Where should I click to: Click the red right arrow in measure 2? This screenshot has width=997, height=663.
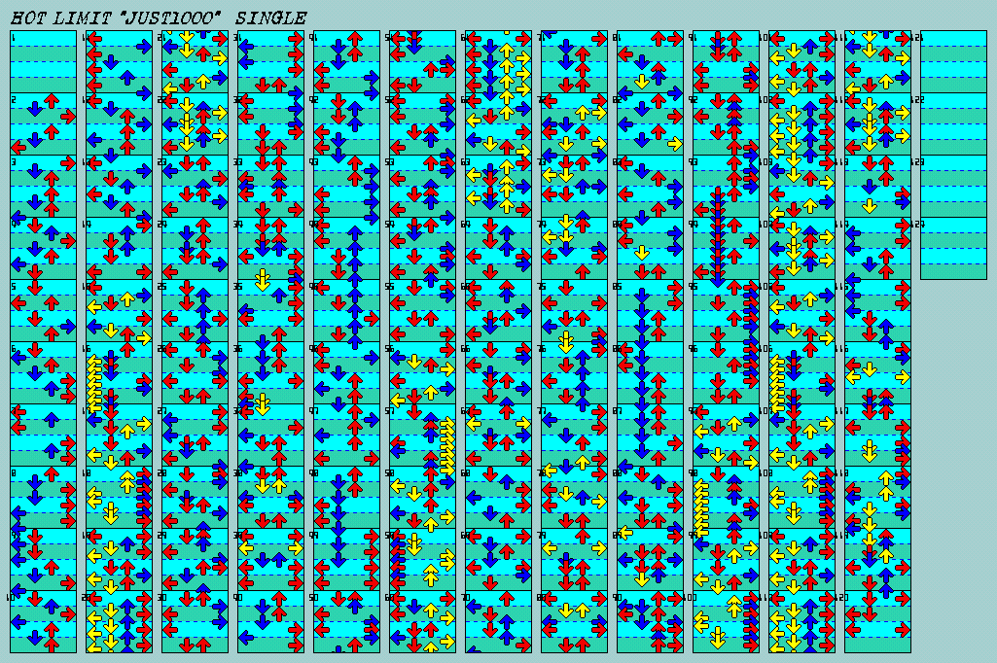coord(67,117)
